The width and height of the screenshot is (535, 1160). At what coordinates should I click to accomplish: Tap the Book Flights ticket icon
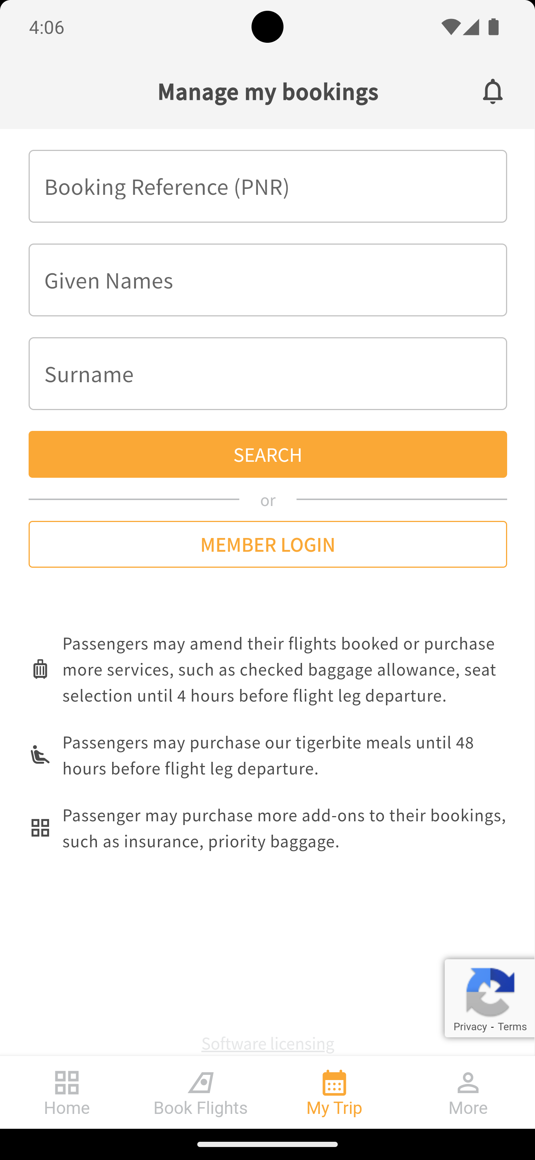201,1083
